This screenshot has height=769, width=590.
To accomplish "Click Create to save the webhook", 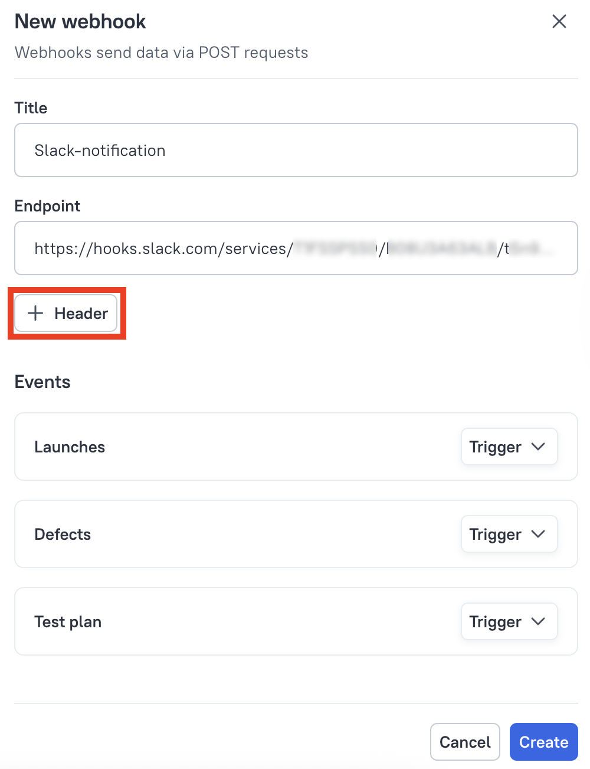I will [x=543, y=742].
